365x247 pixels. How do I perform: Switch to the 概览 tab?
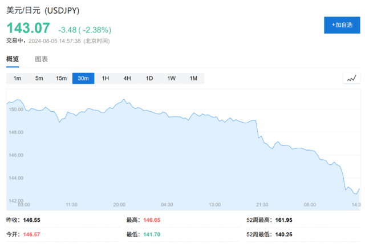point(13,59)
